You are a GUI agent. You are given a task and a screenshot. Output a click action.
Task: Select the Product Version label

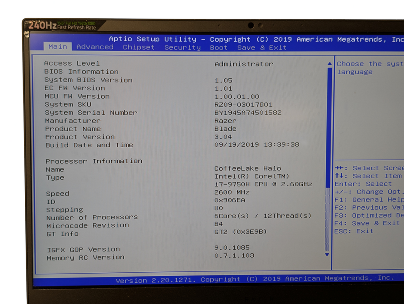80,137
